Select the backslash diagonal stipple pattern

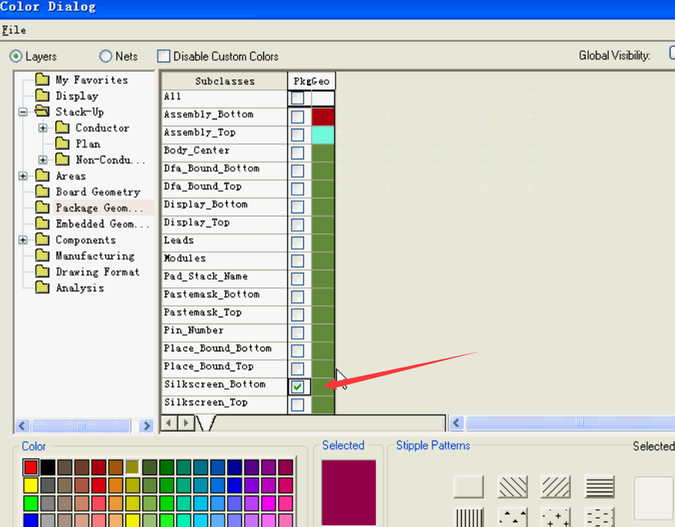513,486
